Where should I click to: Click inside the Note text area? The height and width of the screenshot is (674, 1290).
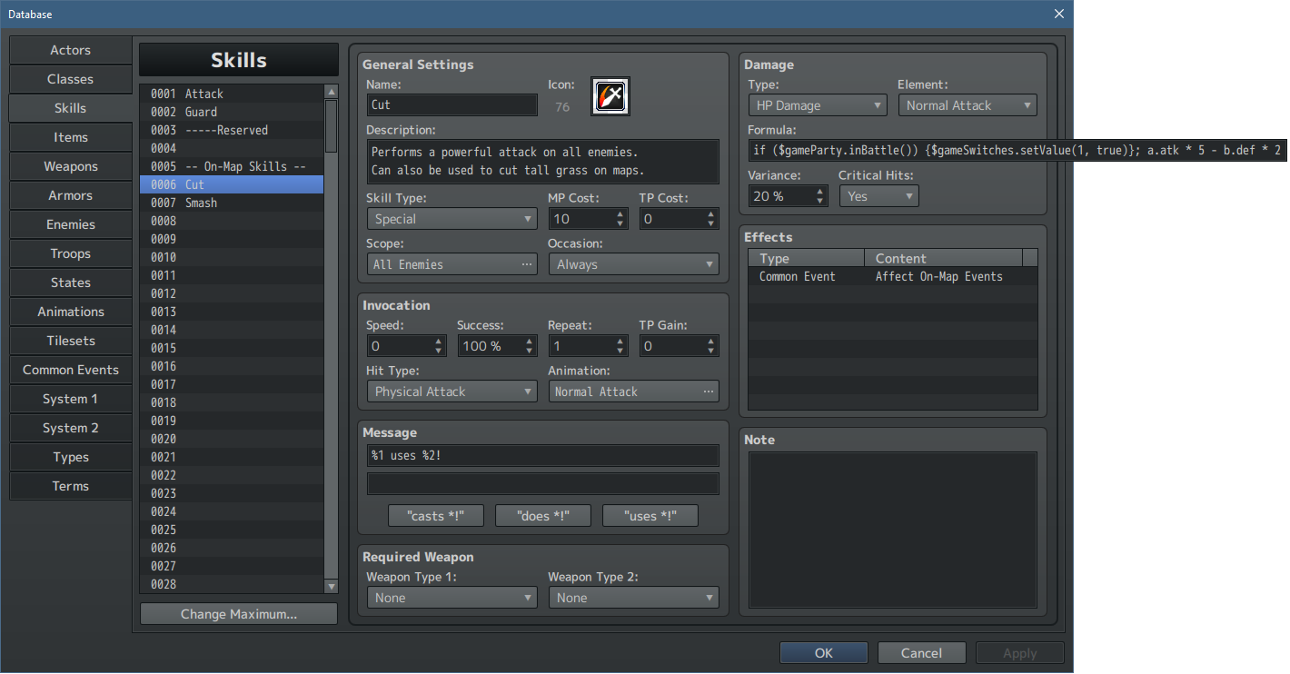coord(893,530)
